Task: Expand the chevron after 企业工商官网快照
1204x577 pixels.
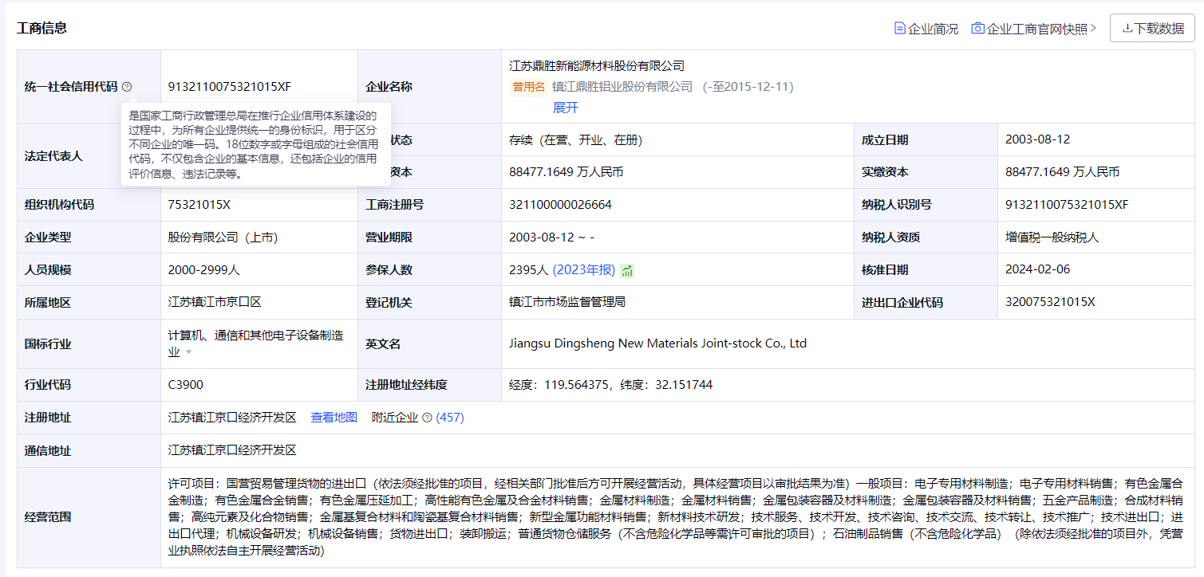Action: tap(1093, 28)
